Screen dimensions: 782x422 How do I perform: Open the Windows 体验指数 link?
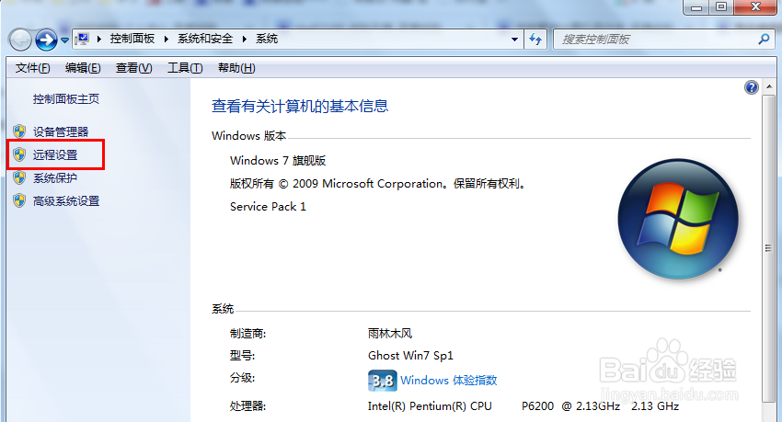point(449,380)
